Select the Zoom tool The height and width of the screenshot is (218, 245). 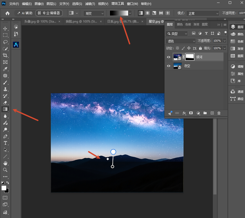tap(5, 170)
